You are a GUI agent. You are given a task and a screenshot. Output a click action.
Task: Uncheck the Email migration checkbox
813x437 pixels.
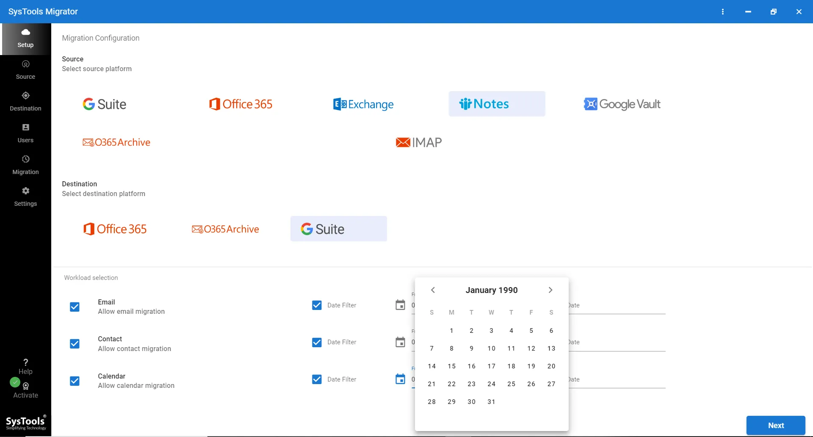coord(75,307)
